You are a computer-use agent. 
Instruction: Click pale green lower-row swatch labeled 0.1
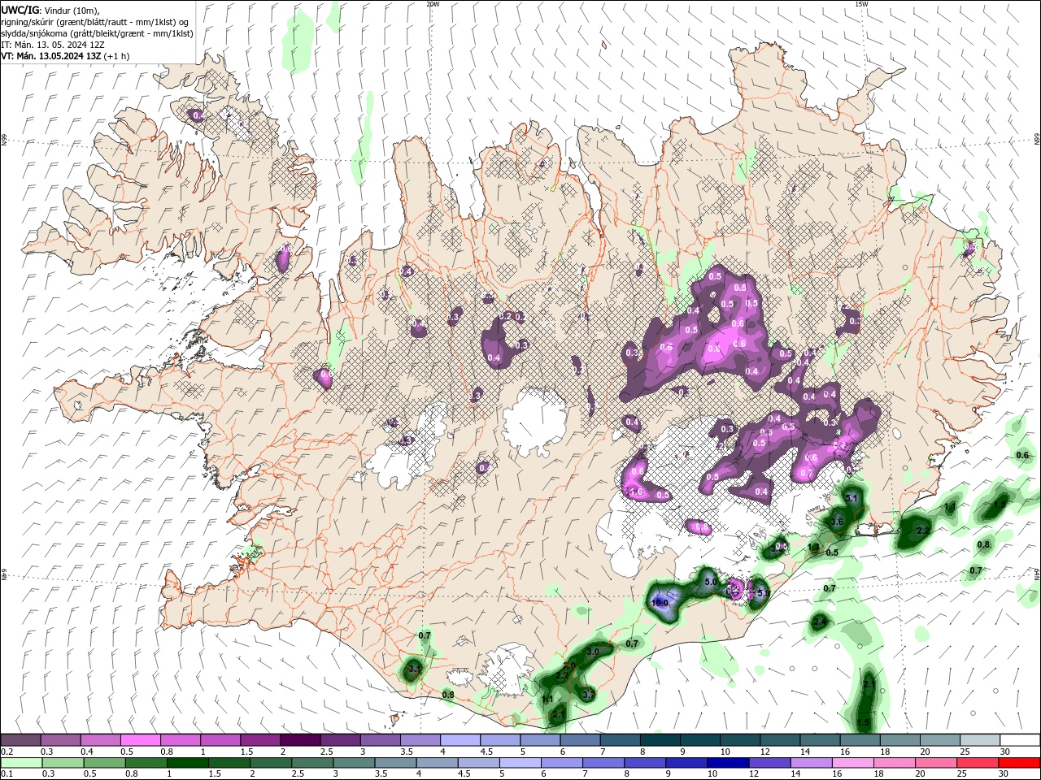click(20, 763)
